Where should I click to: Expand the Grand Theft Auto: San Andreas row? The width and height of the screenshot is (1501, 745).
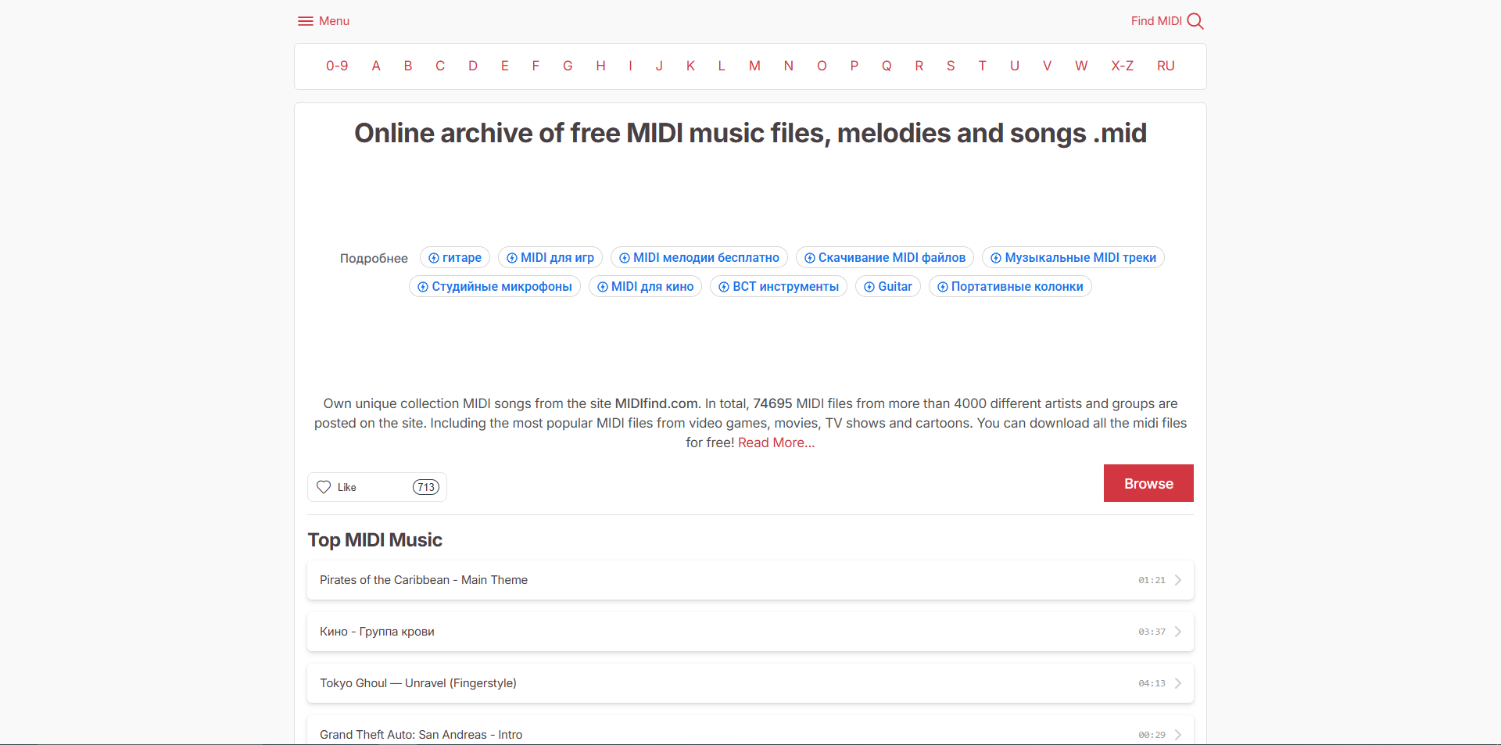(x=1178, y=735)
